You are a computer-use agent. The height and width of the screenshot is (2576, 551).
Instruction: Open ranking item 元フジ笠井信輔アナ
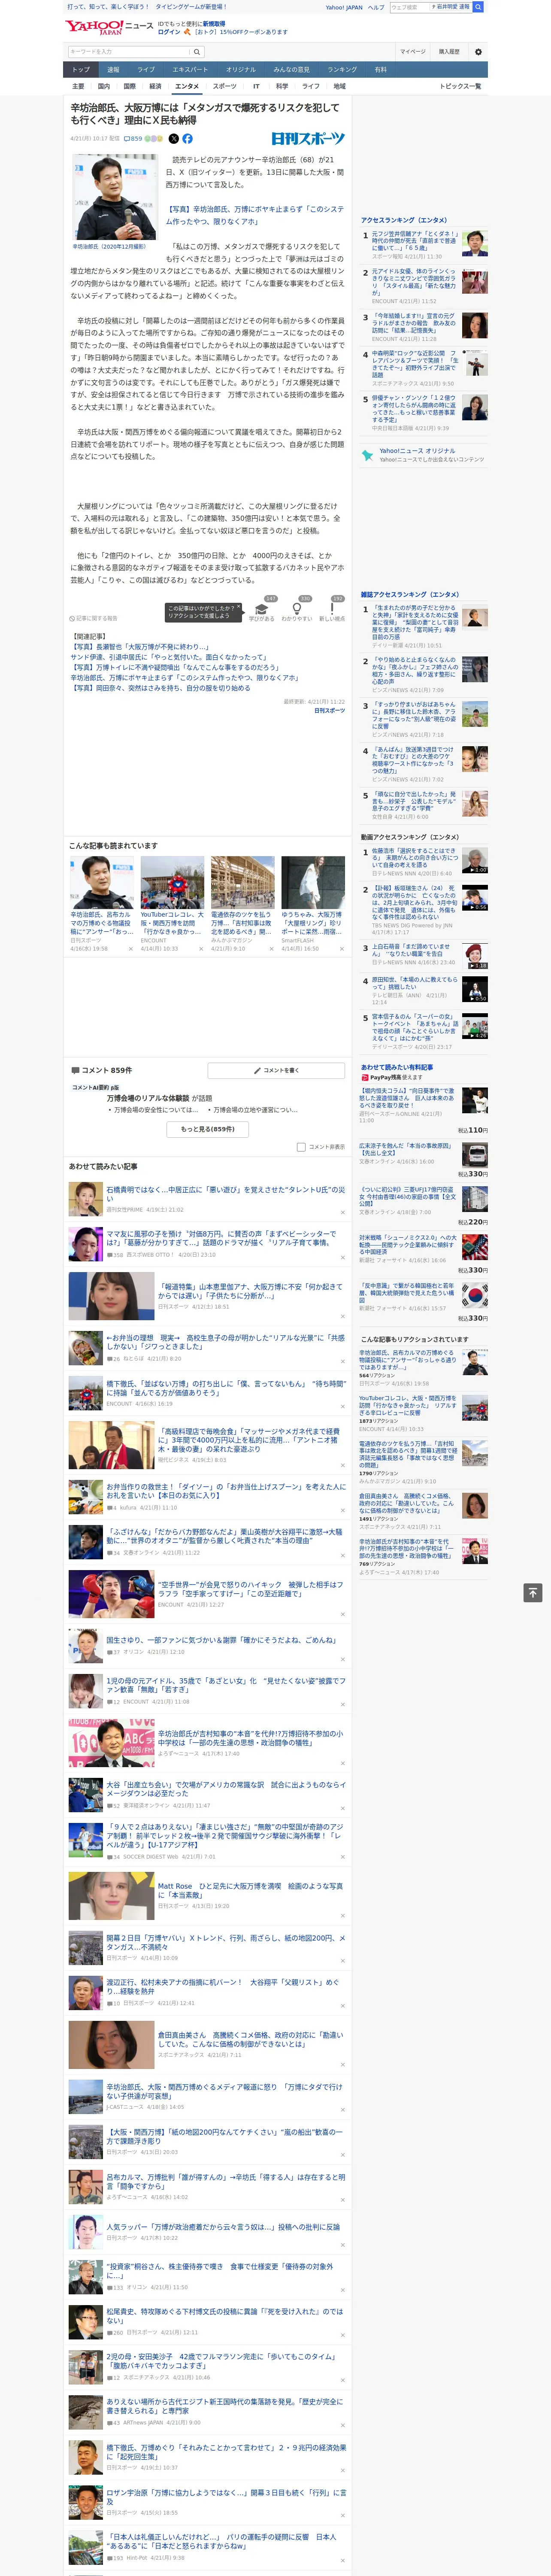click(x=416, y=241)
